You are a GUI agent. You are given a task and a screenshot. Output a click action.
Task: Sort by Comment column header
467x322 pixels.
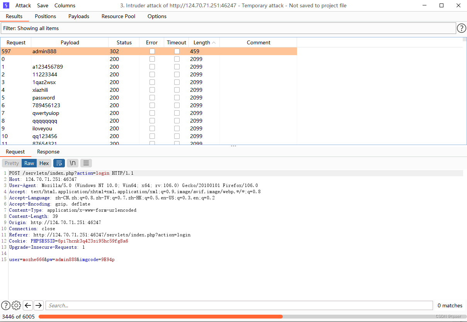(x=258, y=42)
